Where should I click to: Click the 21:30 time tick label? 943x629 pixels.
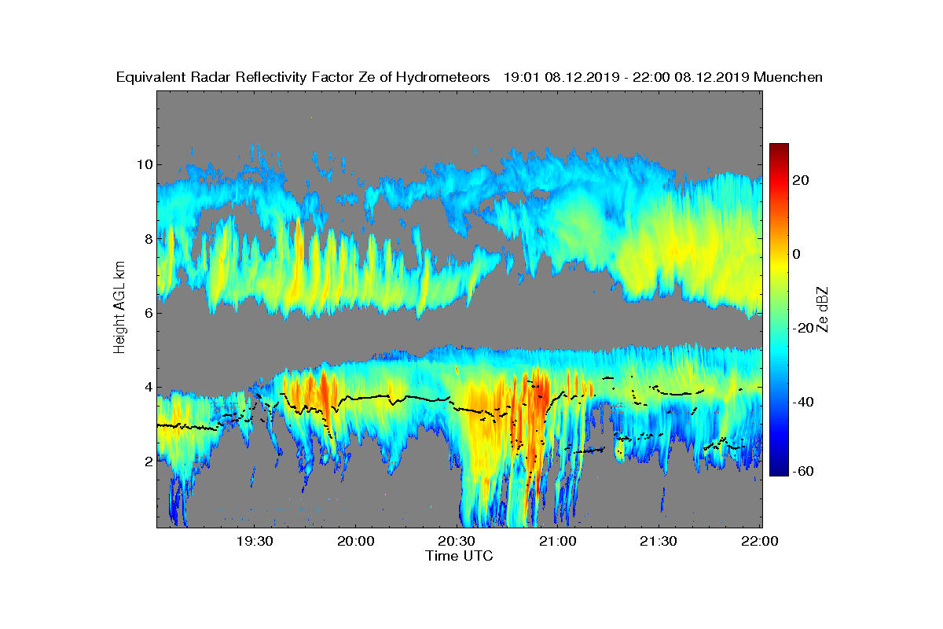(x=659, y=542)
